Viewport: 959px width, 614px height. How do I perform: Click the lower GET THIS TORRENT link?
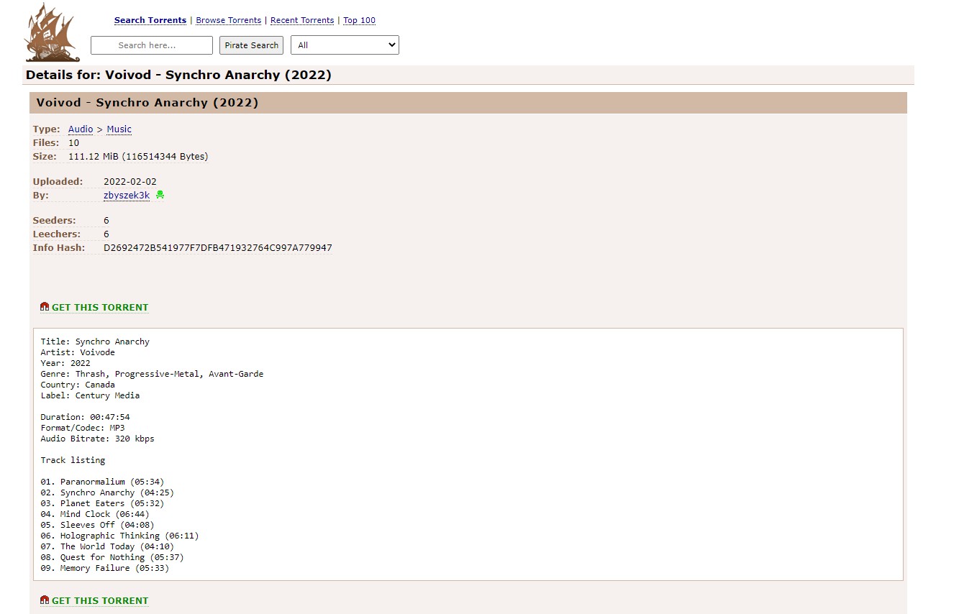pos(100,600)
